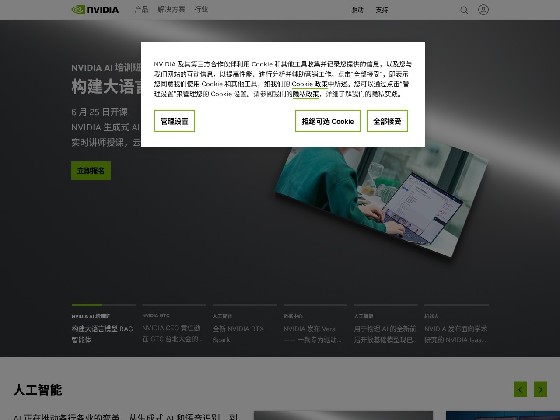Open the user account icon
Viewport: 560px width, 420px height.
pyautogui.click(x=483, y=10)
